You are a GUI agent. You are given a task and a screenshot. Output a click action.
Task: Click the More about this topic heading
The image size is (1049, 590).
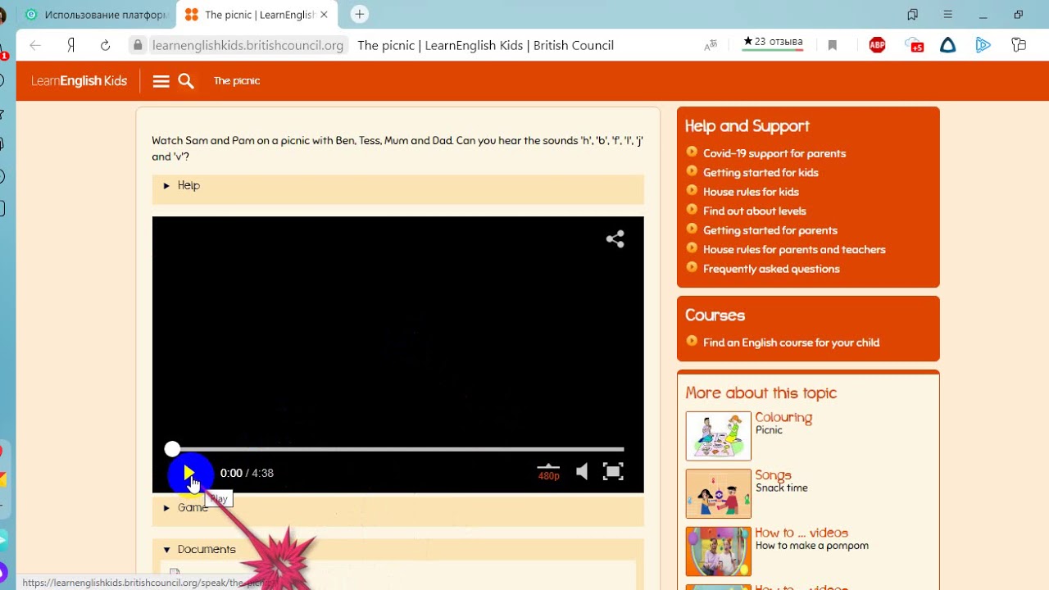click(x=761, y=393)
